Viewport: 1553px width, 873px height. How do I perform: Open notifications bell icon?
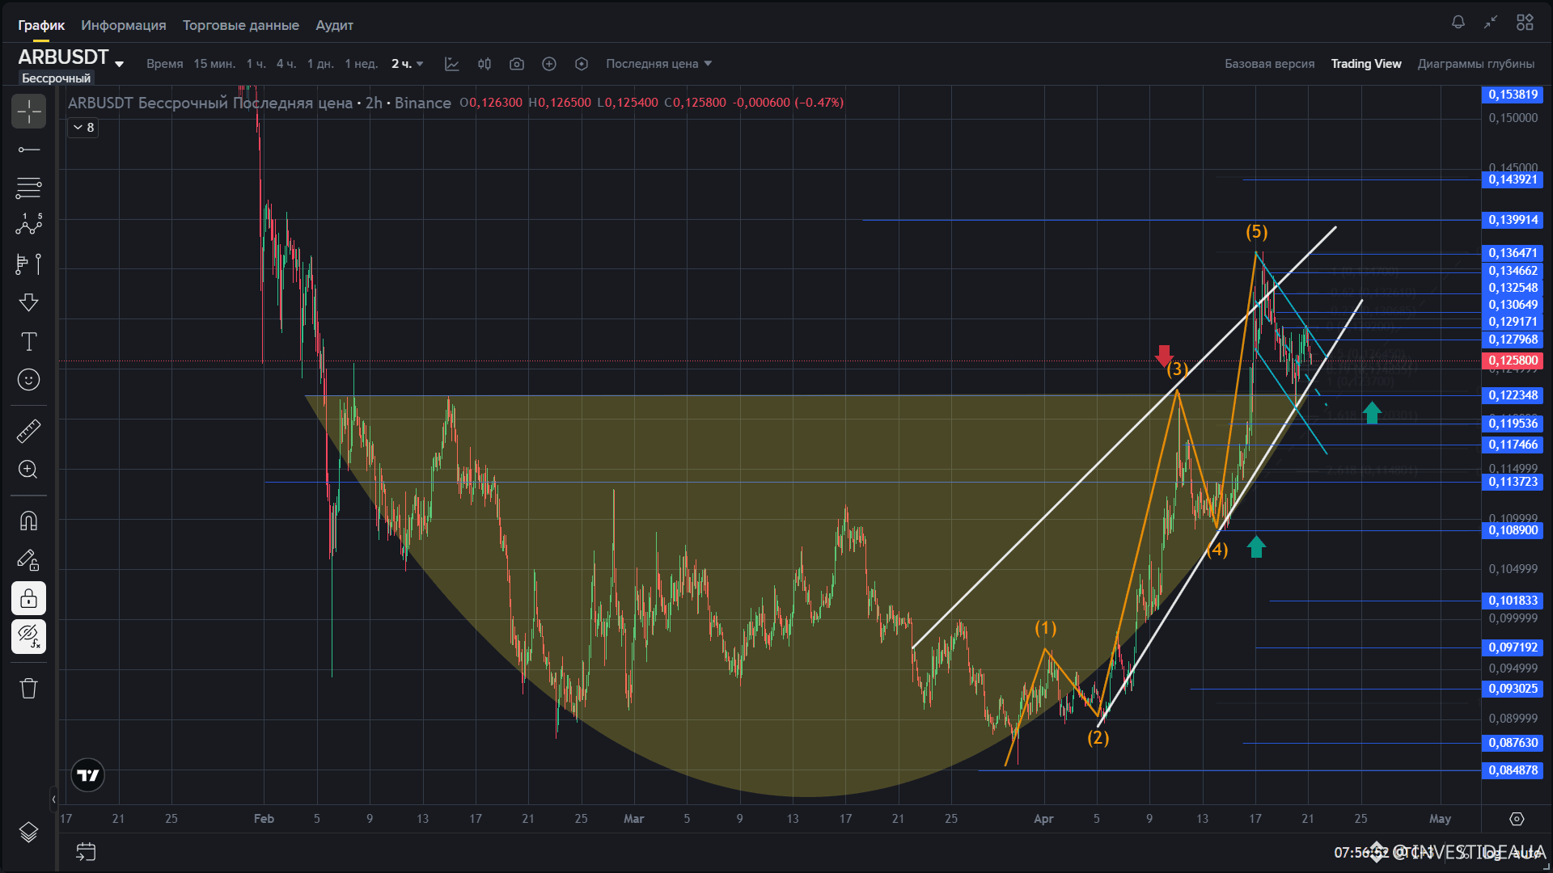pyautogui.click(x=1458, y=23)
